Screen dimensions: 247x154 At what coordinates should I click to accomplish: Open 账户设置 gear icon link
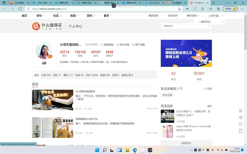133,45
